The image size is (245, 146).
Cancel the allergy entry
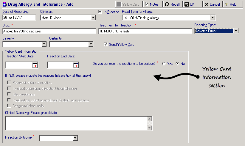pyautogui.click(x=213, y=4)
